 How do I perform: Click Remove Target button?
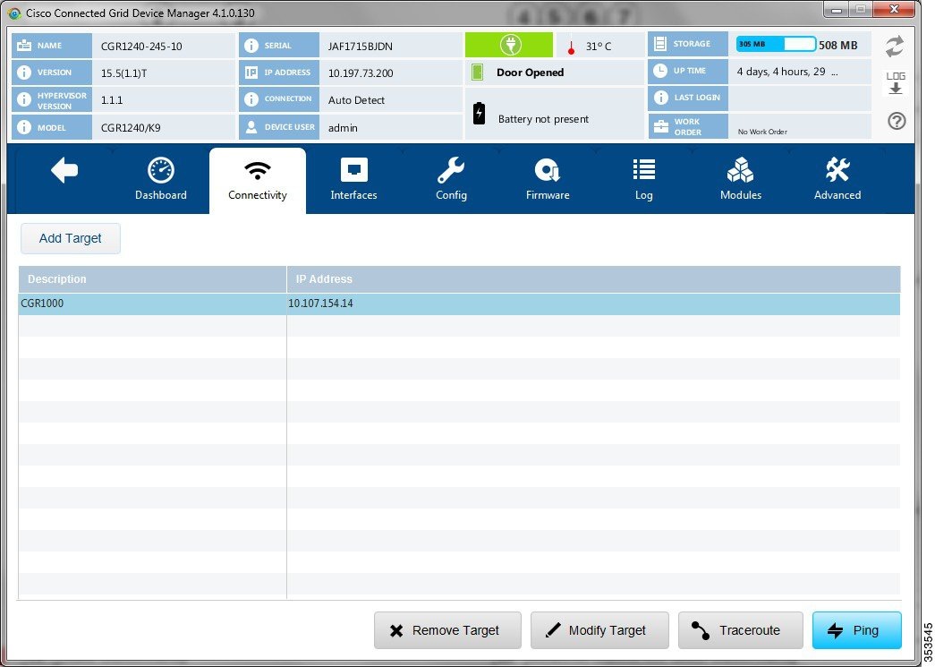[447, 630]
